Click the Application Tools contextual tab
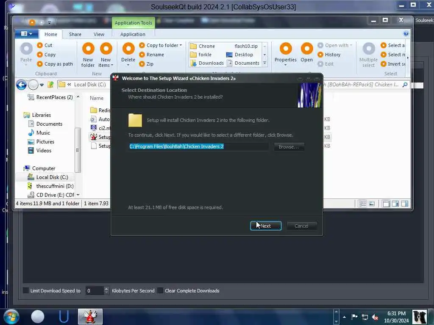 (134, 23)
